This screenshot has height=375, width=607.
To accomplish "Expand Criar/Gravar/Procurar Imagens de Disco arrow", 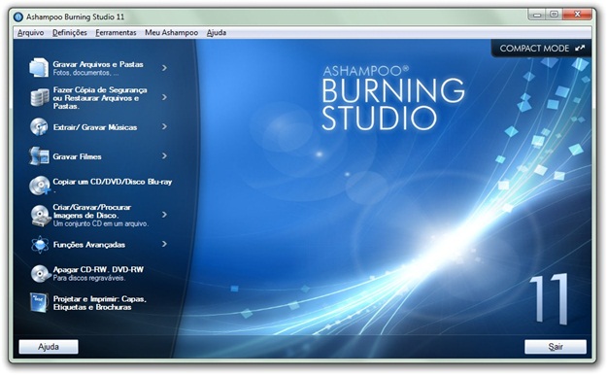I will point(164,215).
